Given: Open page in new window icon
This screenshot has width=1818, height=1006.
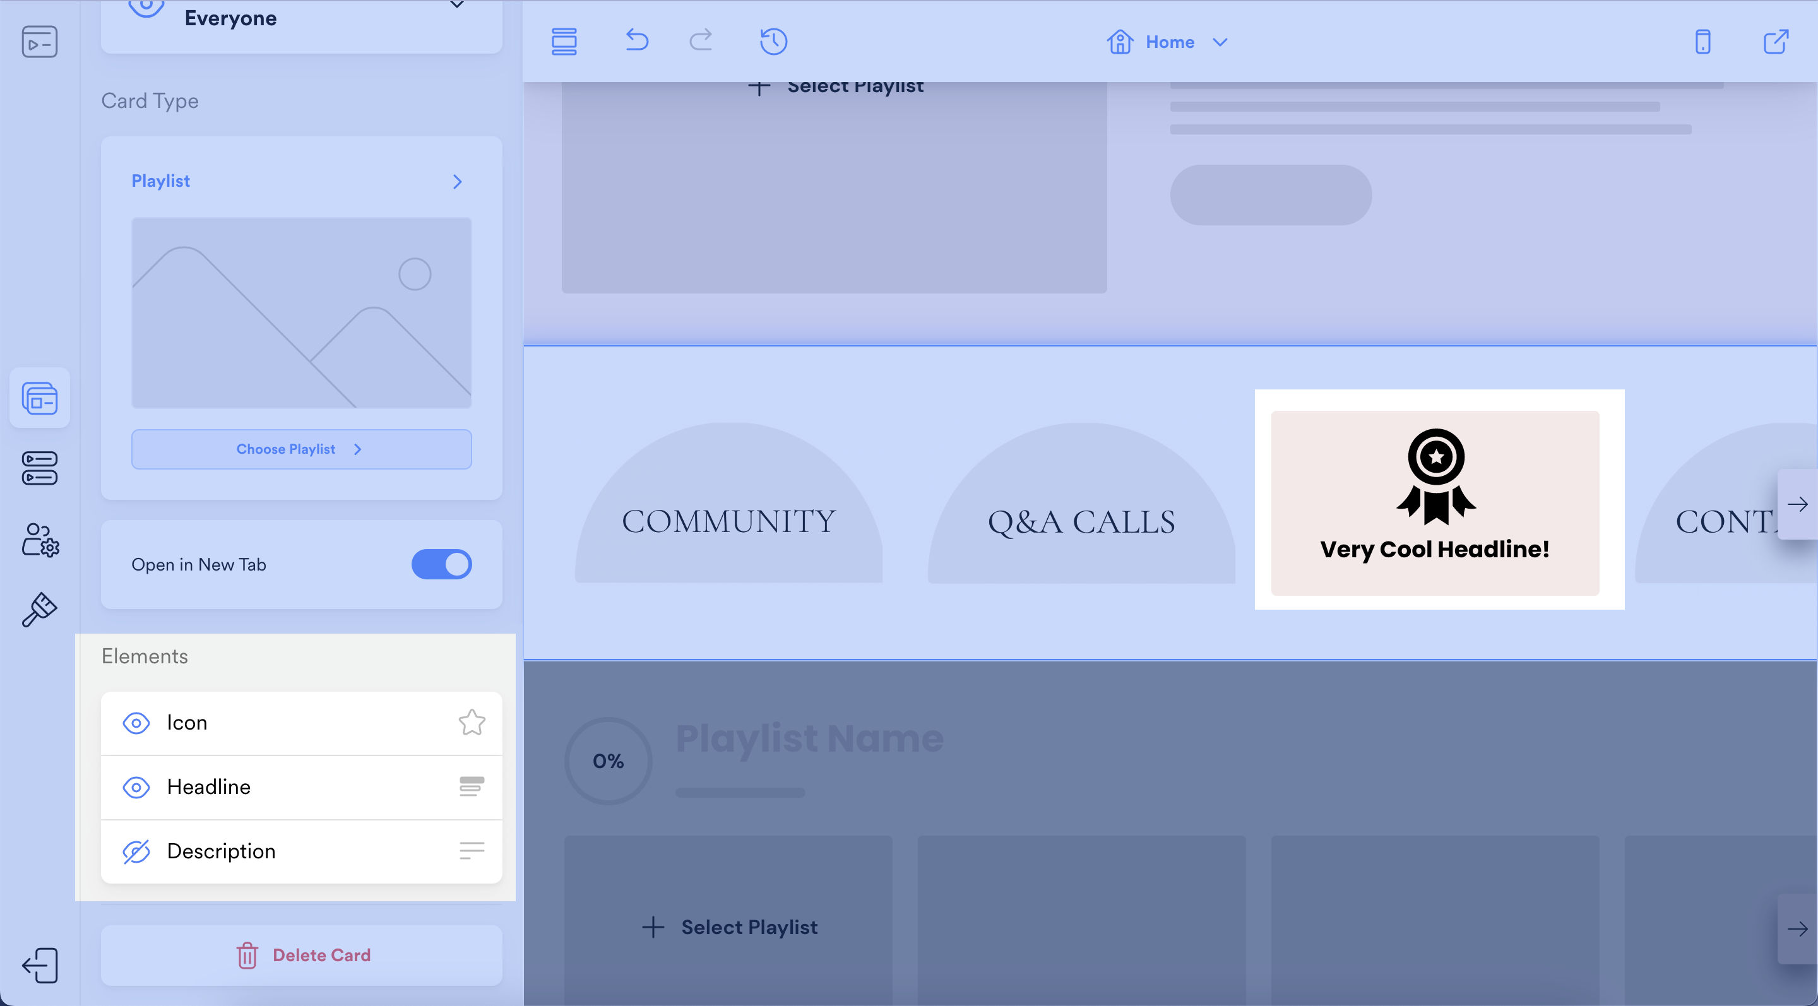Looking at the screenshot, I should pyautogui.click(x=1776, y=42).
